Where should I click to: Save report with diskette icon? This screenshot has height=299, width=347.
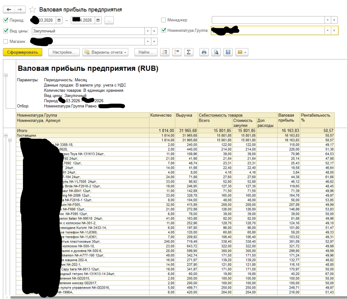(x=227, y=52)
